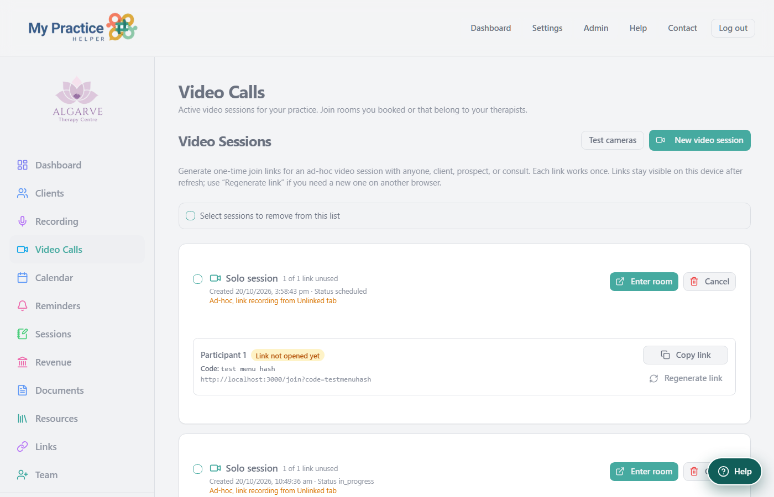Click the Recording microphone icon

[x=22, y=221]
